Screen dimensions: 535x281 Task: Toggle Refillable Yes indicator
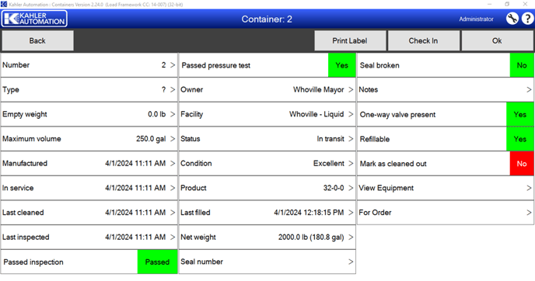pos(520,139)
